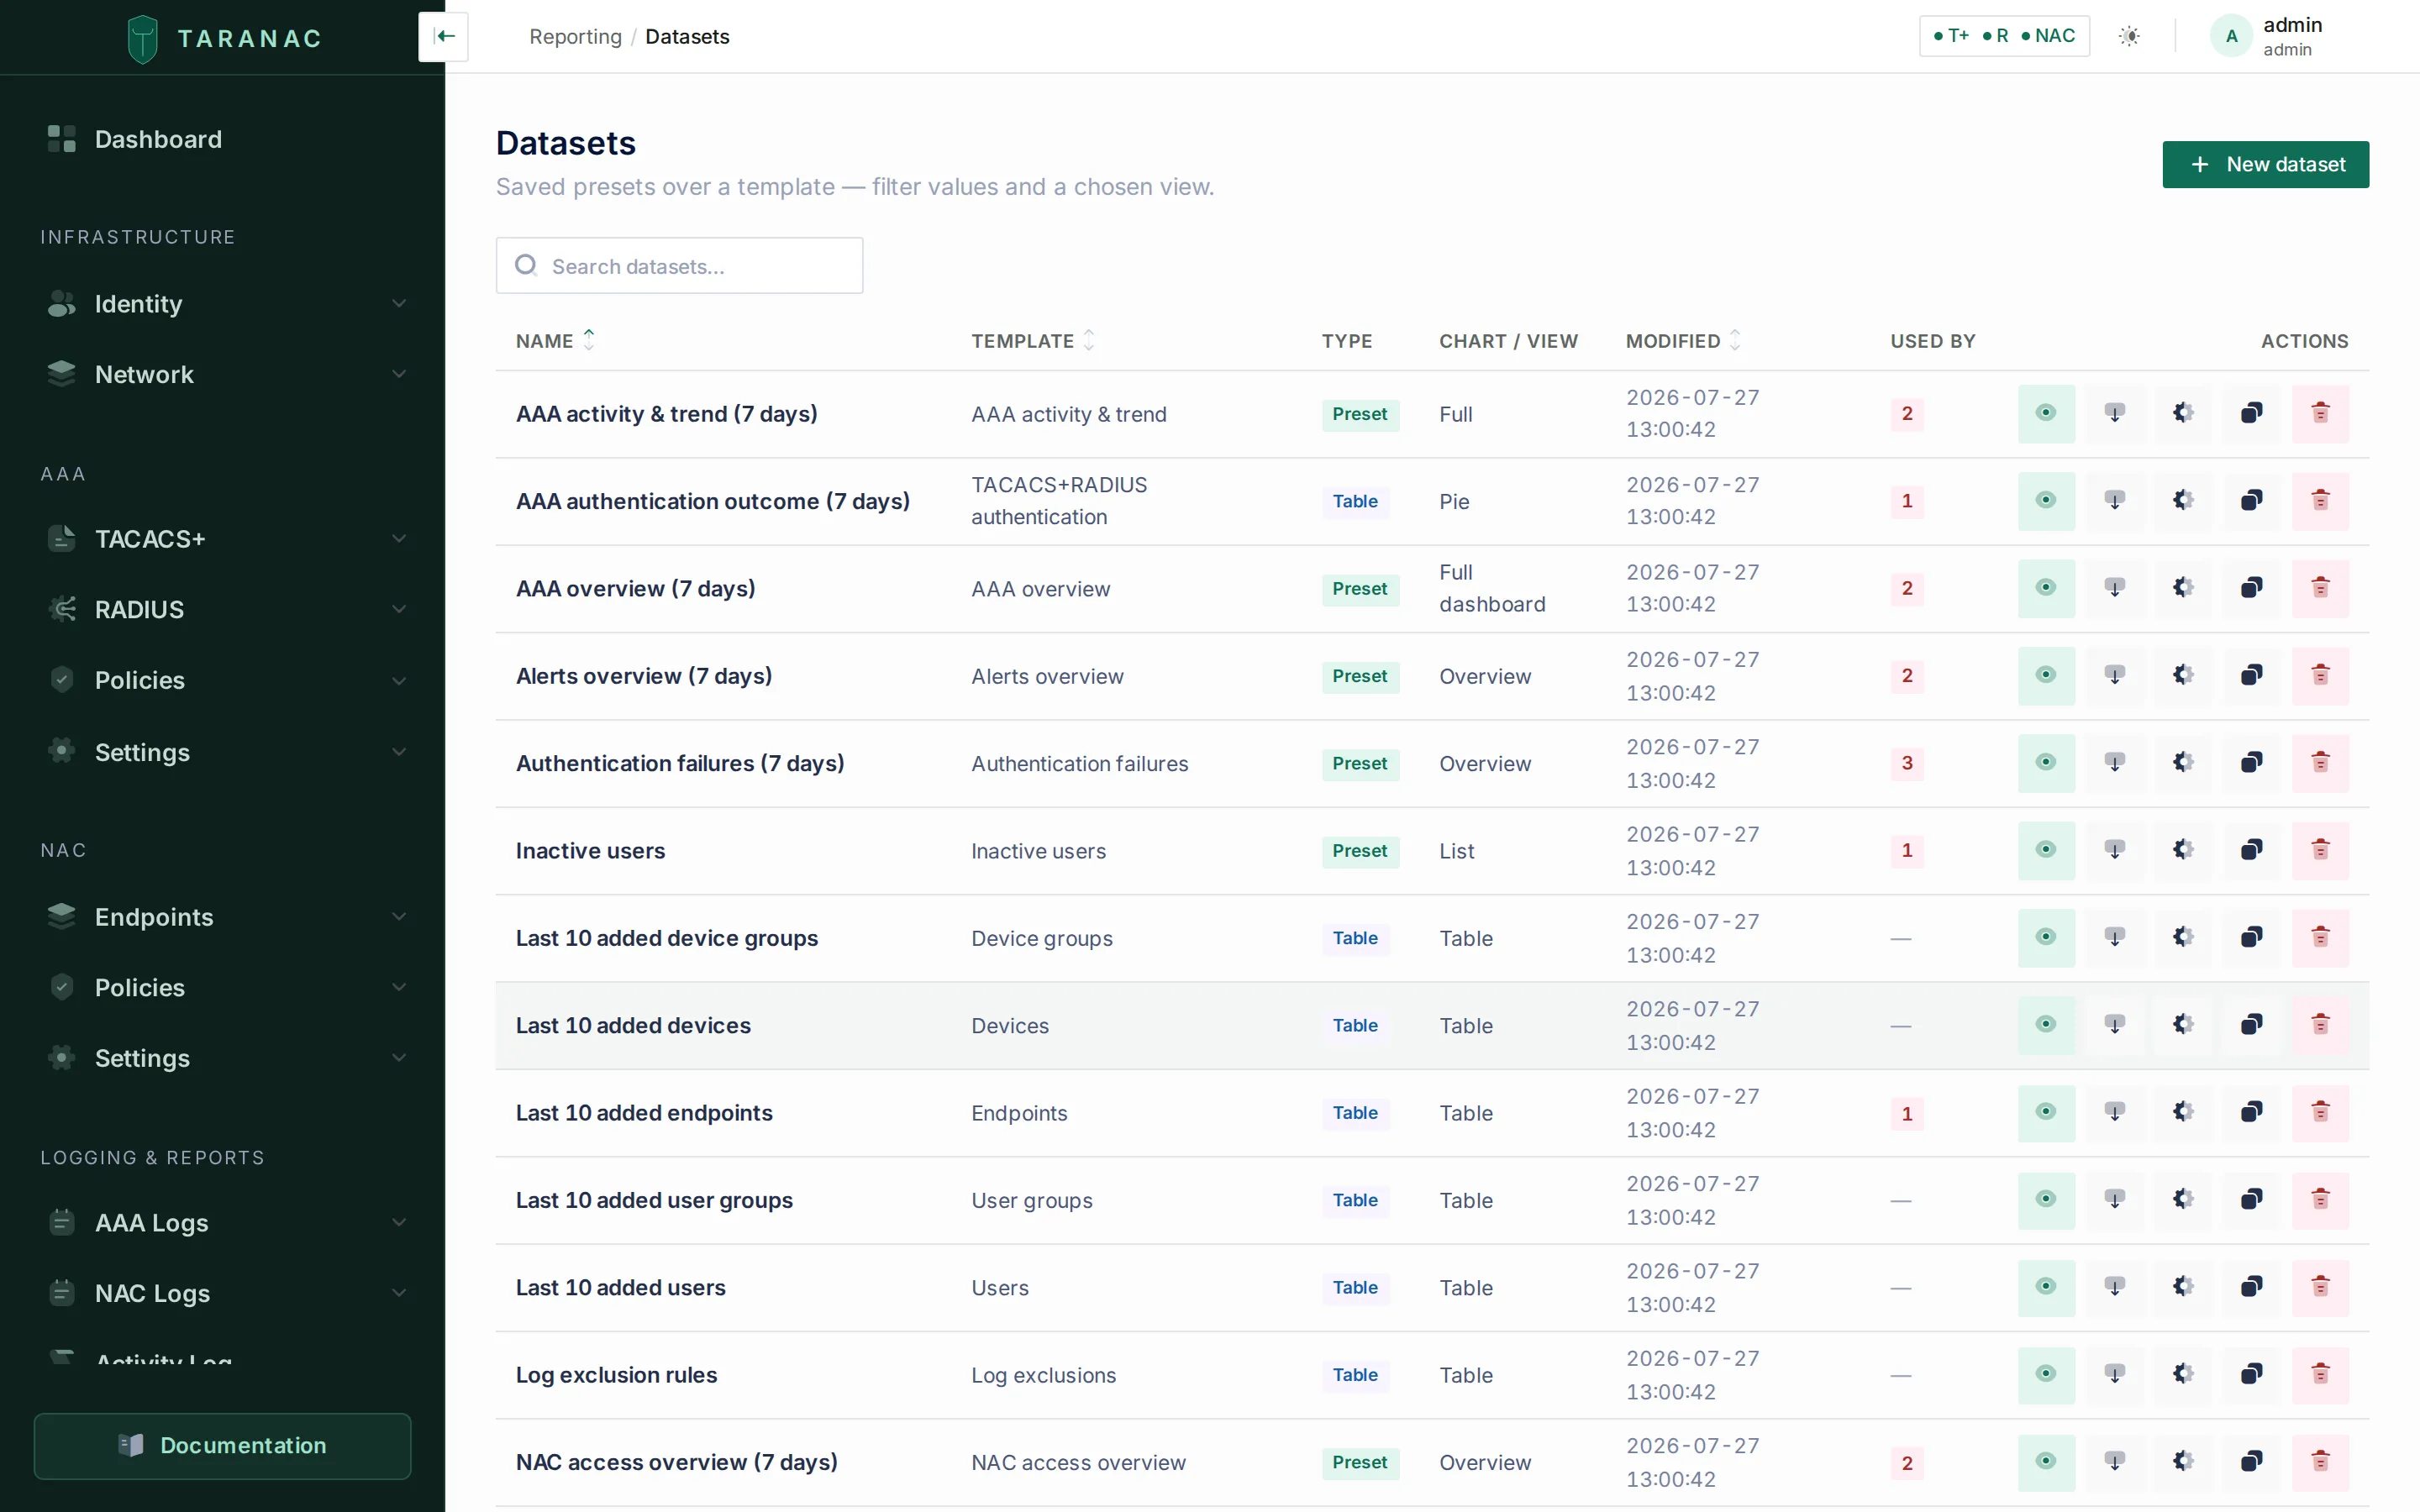The height and width of the screenshot is (1512, 2420).
Task: Click the eye icon for AAA authentication outcome
Action: click(x=2046, y=501)
